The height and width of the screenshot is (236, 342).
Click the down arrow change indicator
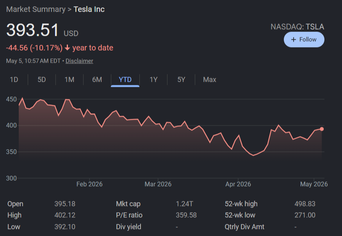(68, 48)
